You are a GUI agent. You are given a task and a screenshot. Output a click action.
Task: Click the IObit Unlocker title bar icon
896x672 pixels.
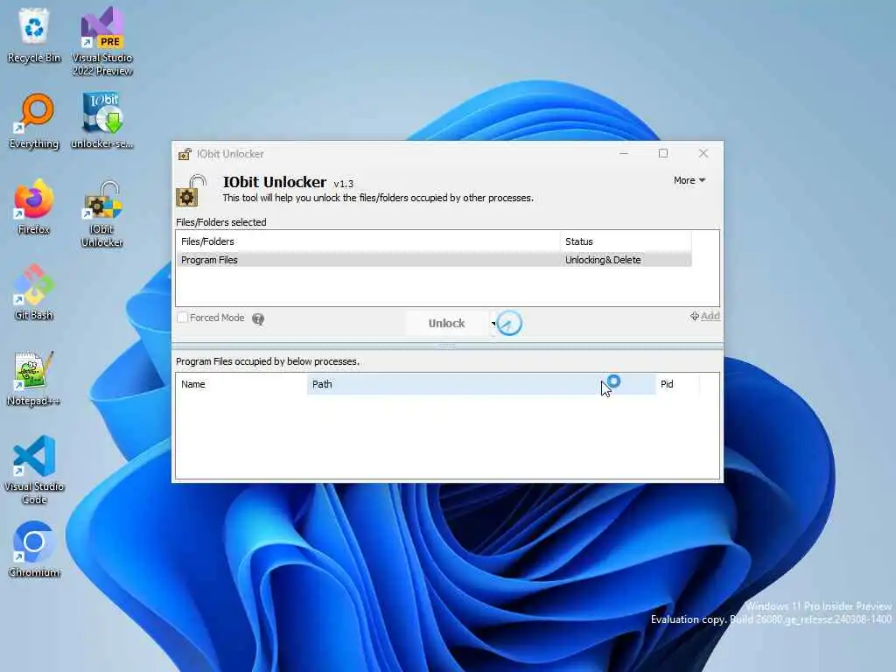185,154
